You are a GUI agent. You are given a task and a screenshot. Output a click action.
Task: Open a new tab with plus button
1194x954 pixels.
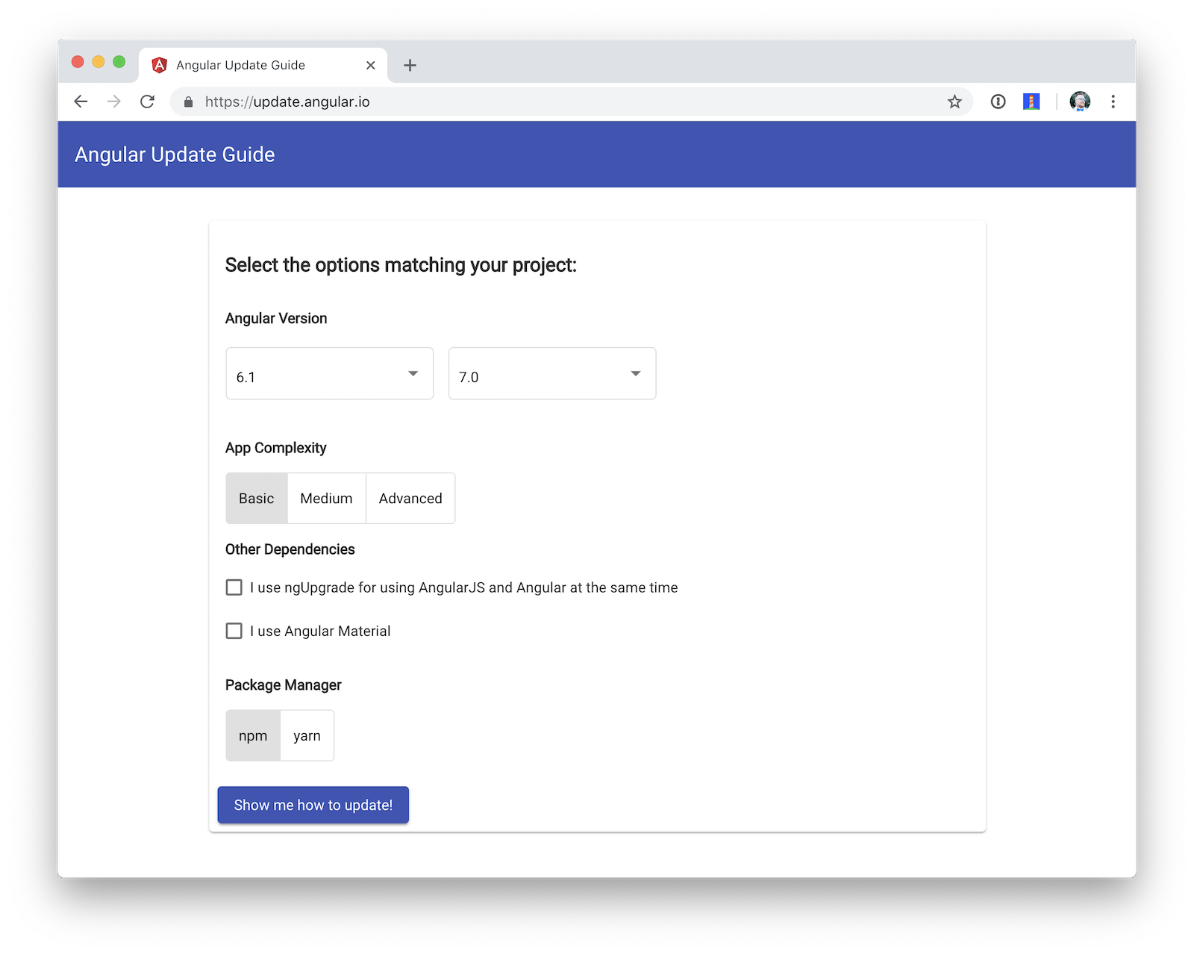[x=410, y=65]
